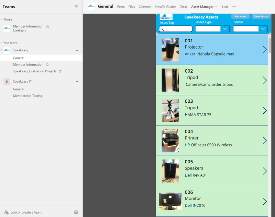This screenshot has height=217, width=275.
Task: Switch to the Posts tab
Action: point(121,7)
